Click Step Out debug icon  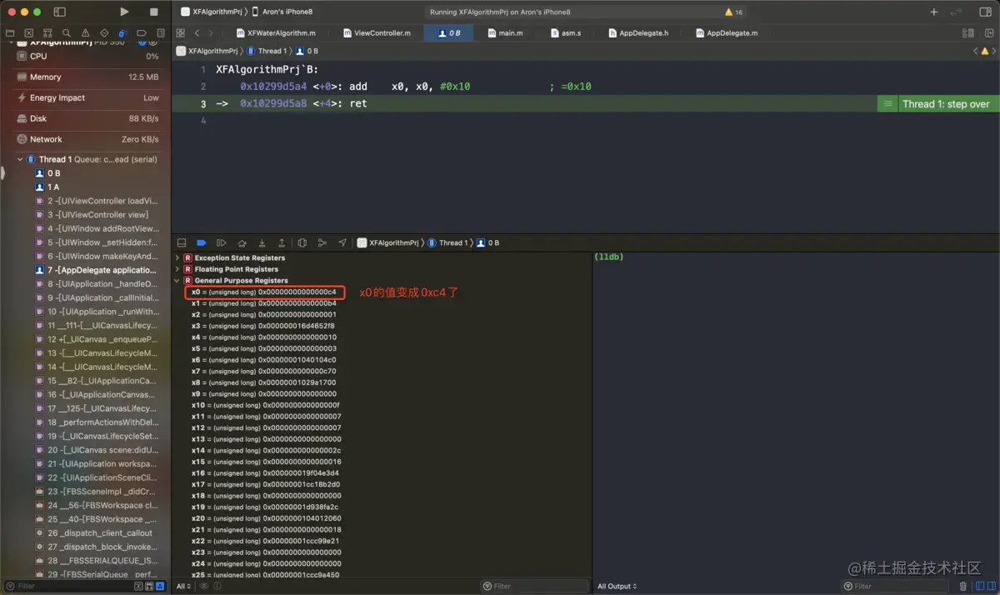tap(282, 242)
